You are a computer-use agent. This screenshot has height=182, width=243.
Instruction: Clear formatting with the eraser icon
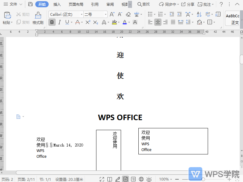click(128, 14)
